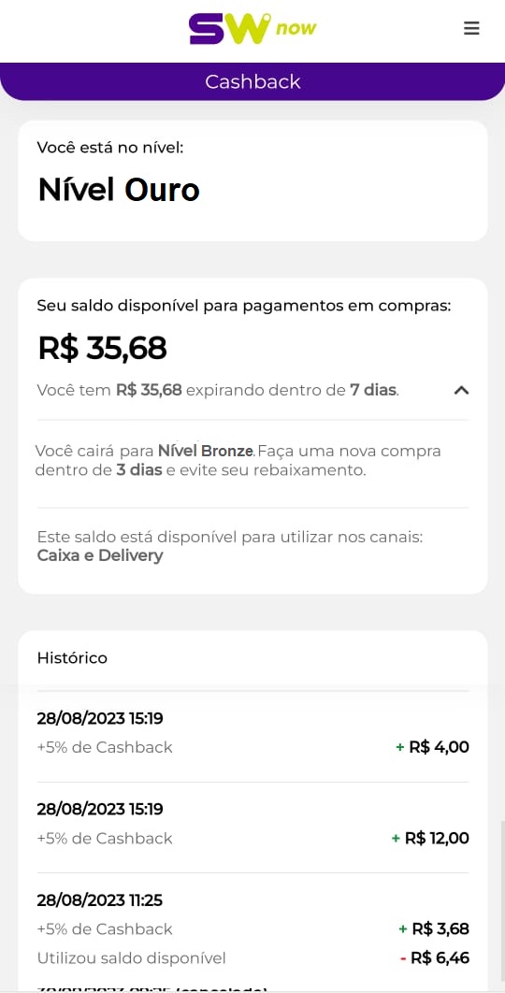Tap the green plus beside R$ 4,00
The image size is (505, 993).
coord(400,747)
